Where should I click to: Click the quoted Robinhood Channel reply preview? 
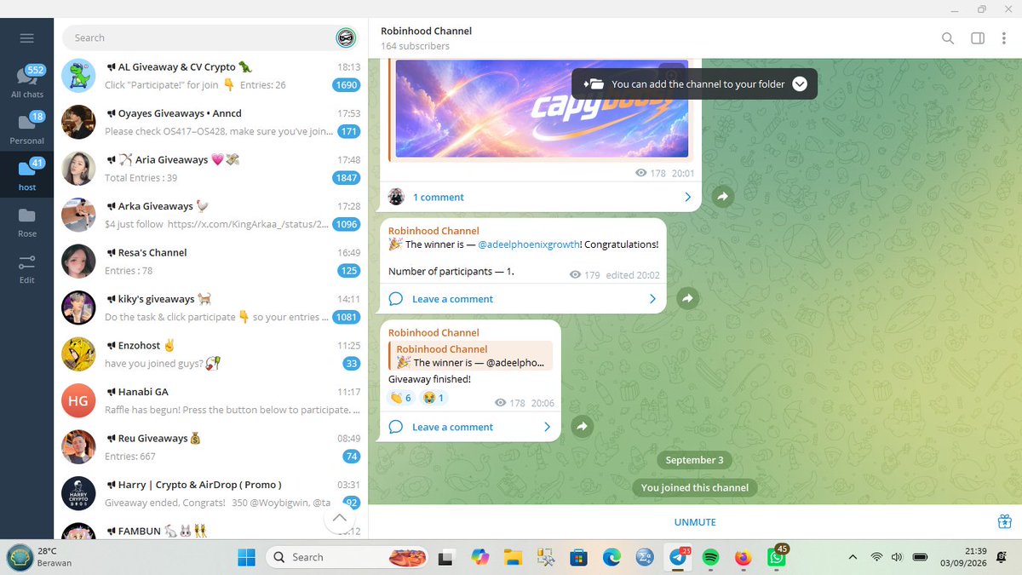click(x=470, y=356)
